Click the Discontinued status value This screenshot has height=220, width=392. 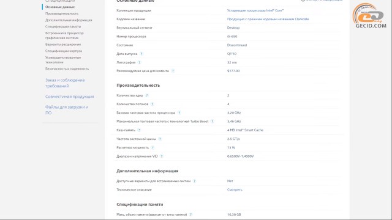point(237,45)
